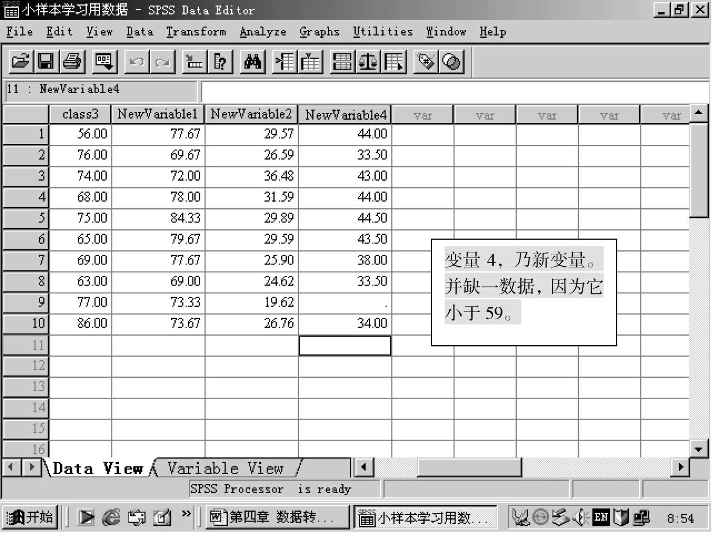
Task: Click cell value 56.00 in class3
Action: 81,134
